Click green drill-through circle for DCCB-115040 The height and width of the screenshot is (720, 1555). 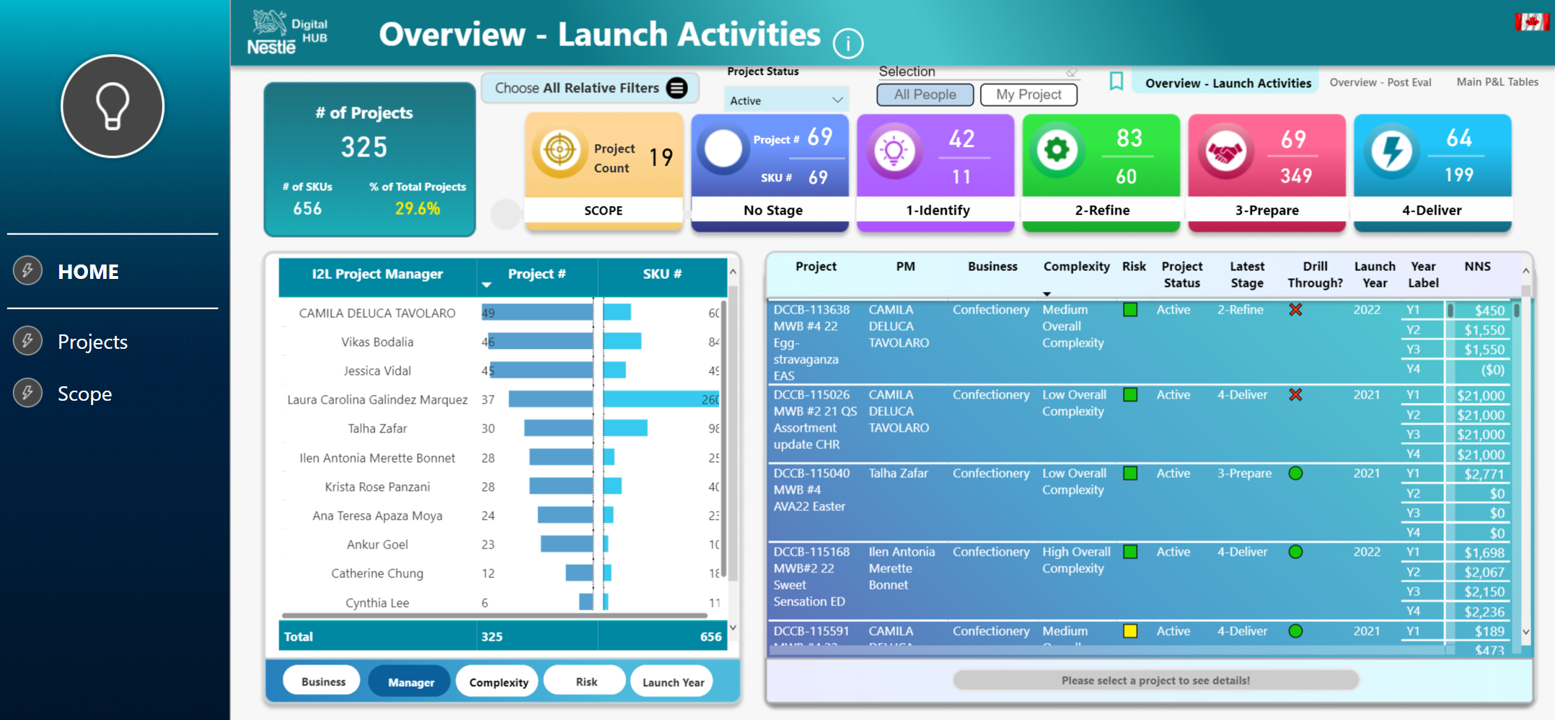(1295, 473)
